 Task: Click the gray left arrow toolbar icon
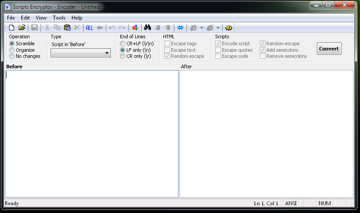click(100, 28)
